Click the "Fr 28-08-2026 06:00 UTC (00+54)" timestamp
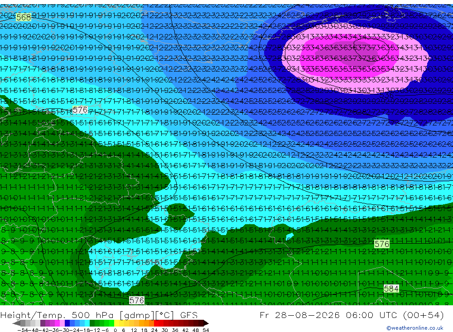The height and width of the screenshot is (332, 453). [352, 315]
